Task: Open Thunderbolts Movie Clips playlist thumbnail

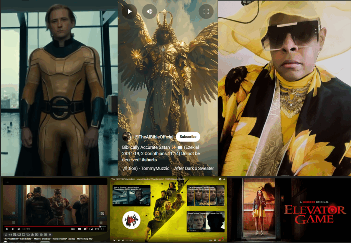Action: click(x=206, y=222)
